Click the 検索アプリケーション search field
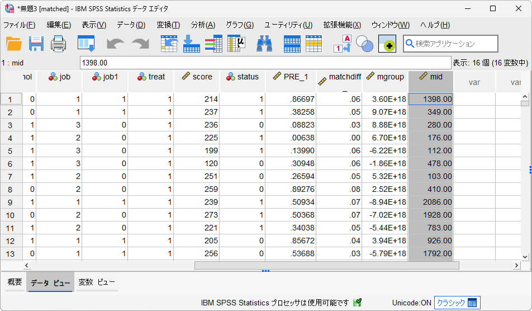This screenshot has height=311, width=532. point(450,44)
